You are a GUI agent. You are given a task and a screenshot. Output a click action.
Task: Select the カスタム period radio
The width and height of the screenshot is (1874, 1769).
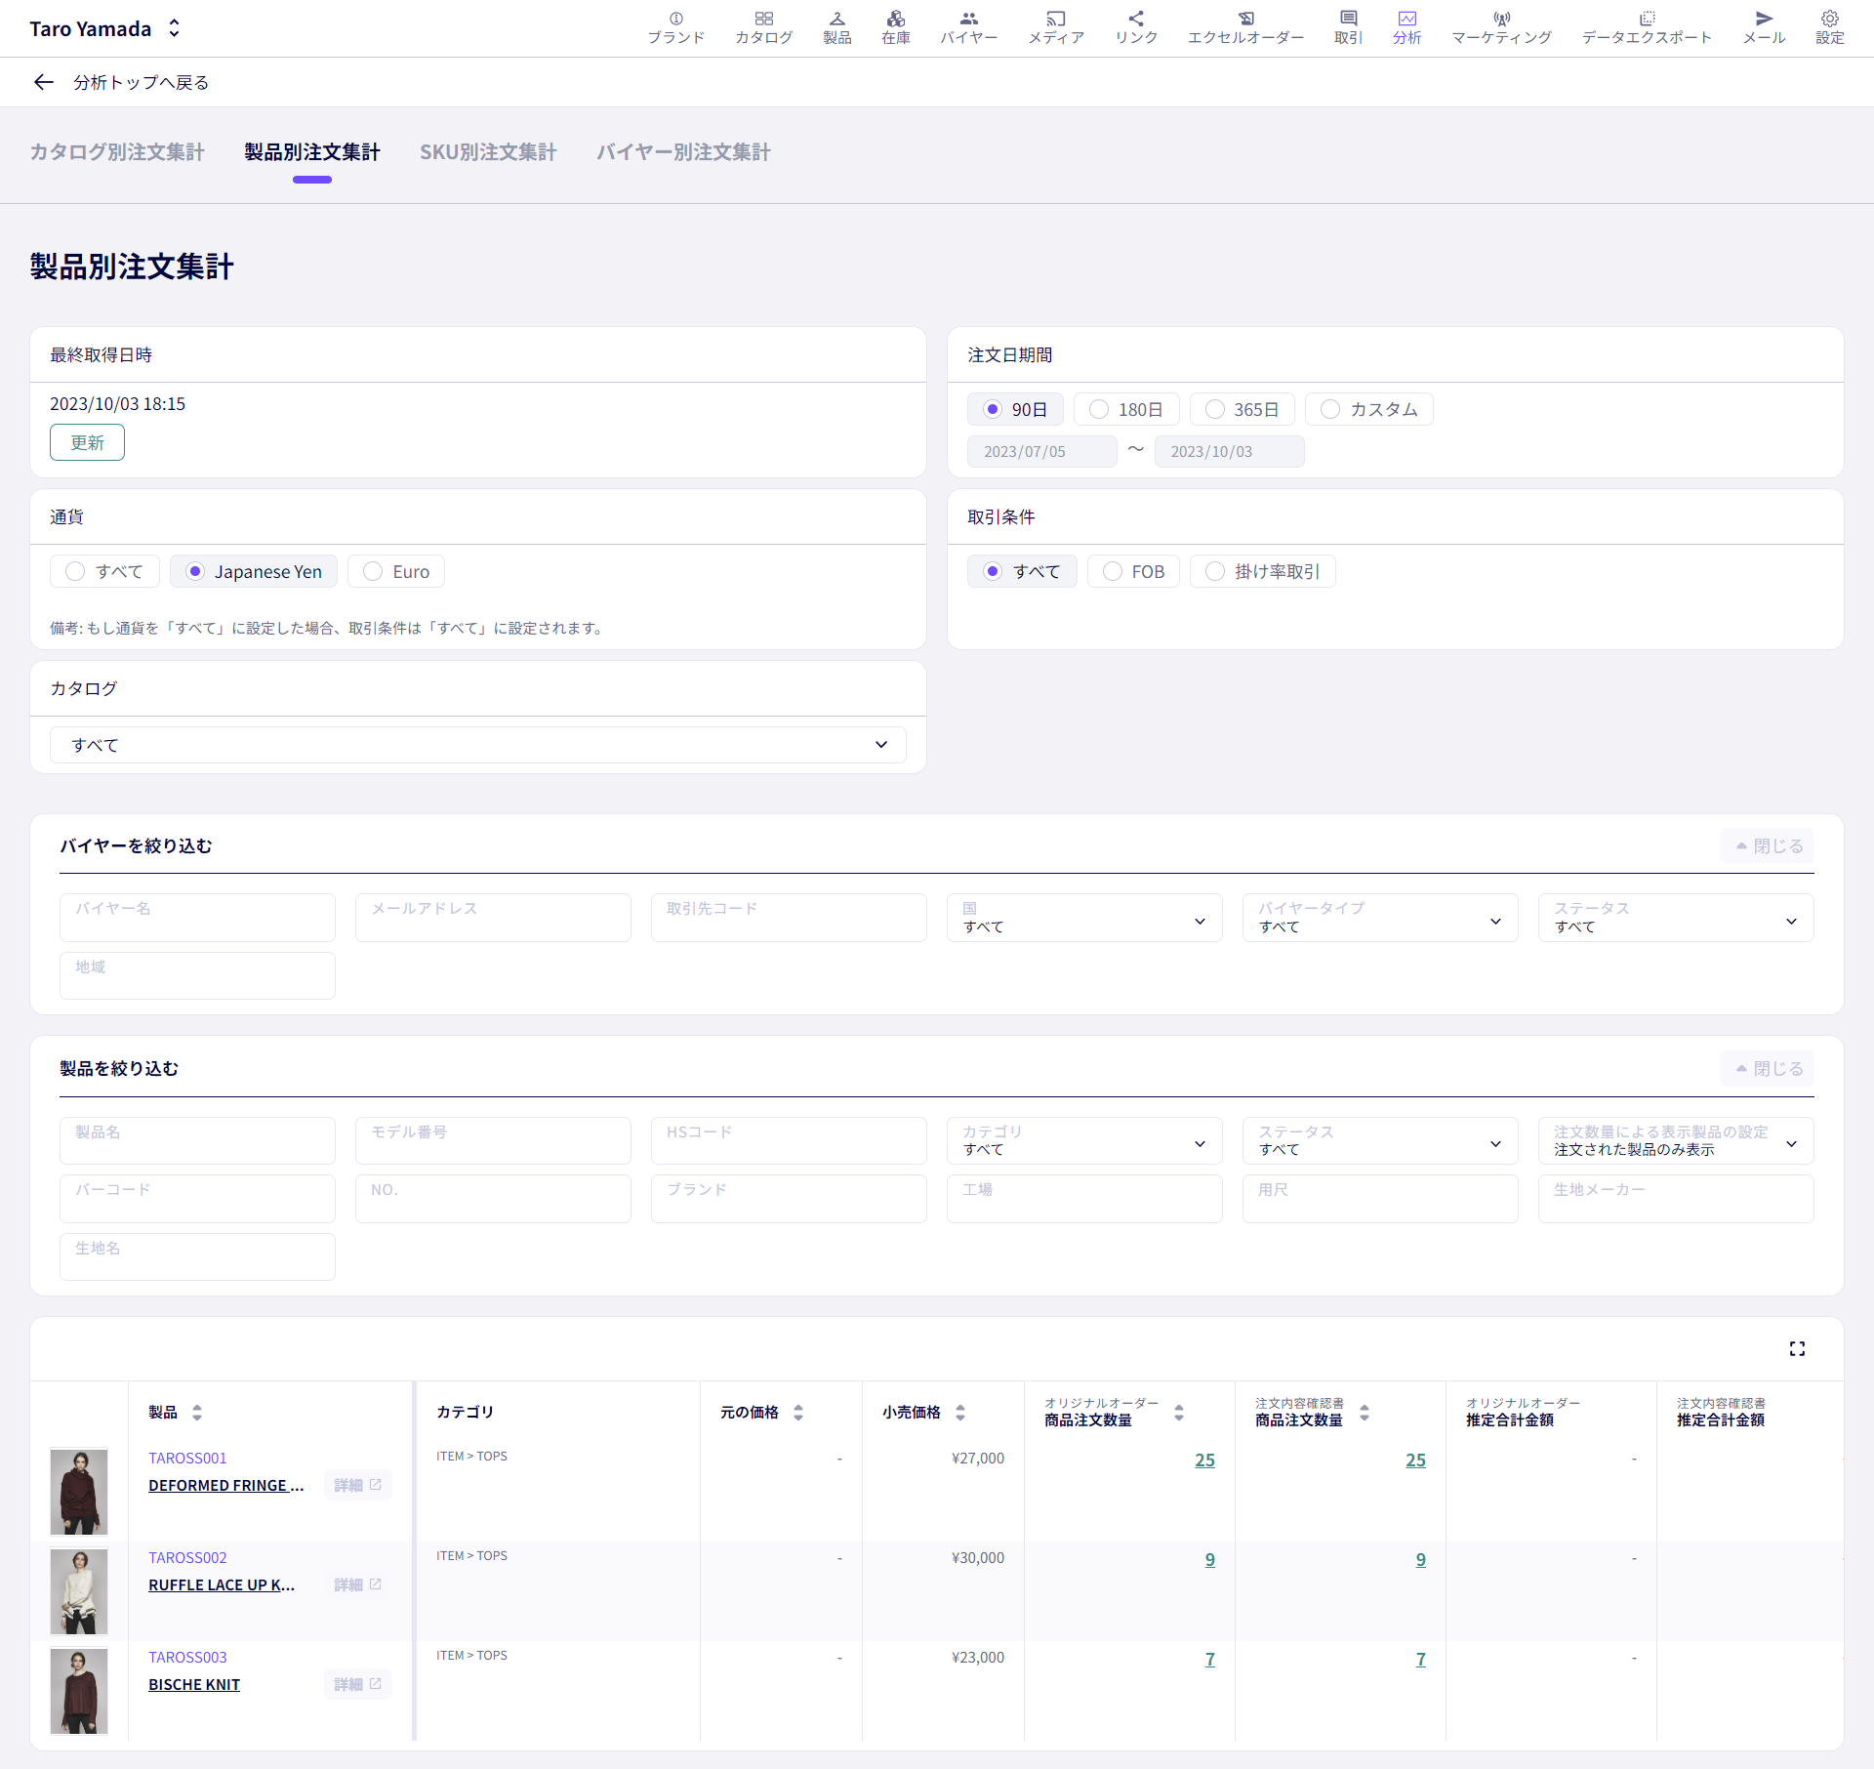pyautogui.click(x=1368, y=409)
